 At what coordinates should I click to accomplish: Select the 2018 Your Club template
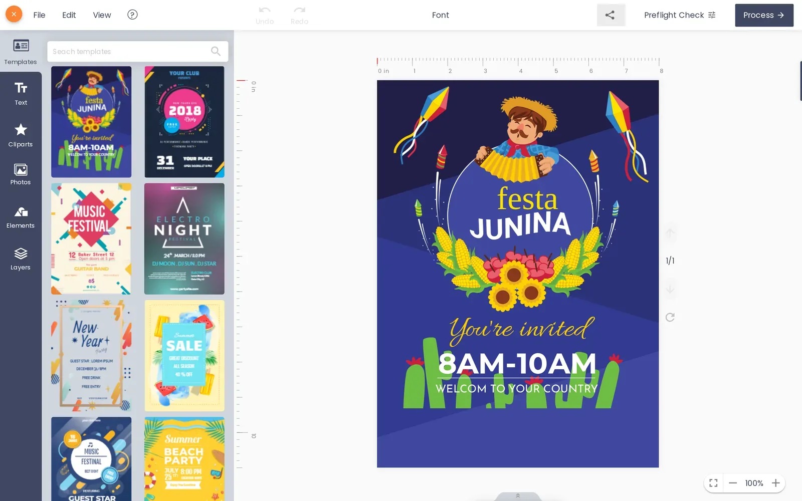(184, 122)
